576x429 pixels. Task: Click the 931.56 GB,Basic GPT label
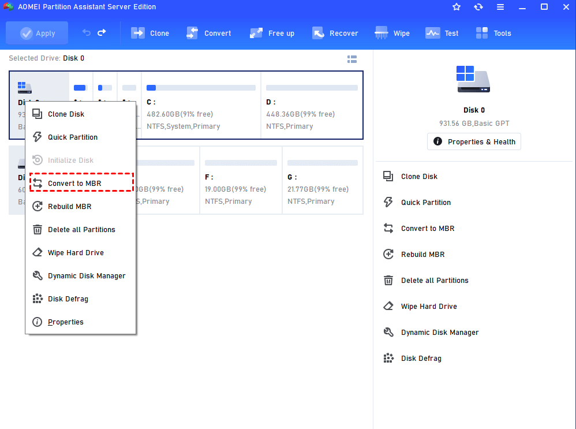[x=474, y=124]
